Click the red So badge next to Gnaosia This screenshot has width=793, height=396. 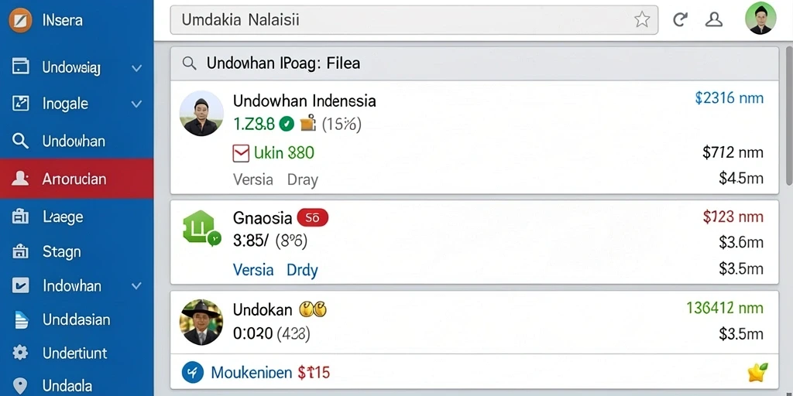(x=313, y=218)
